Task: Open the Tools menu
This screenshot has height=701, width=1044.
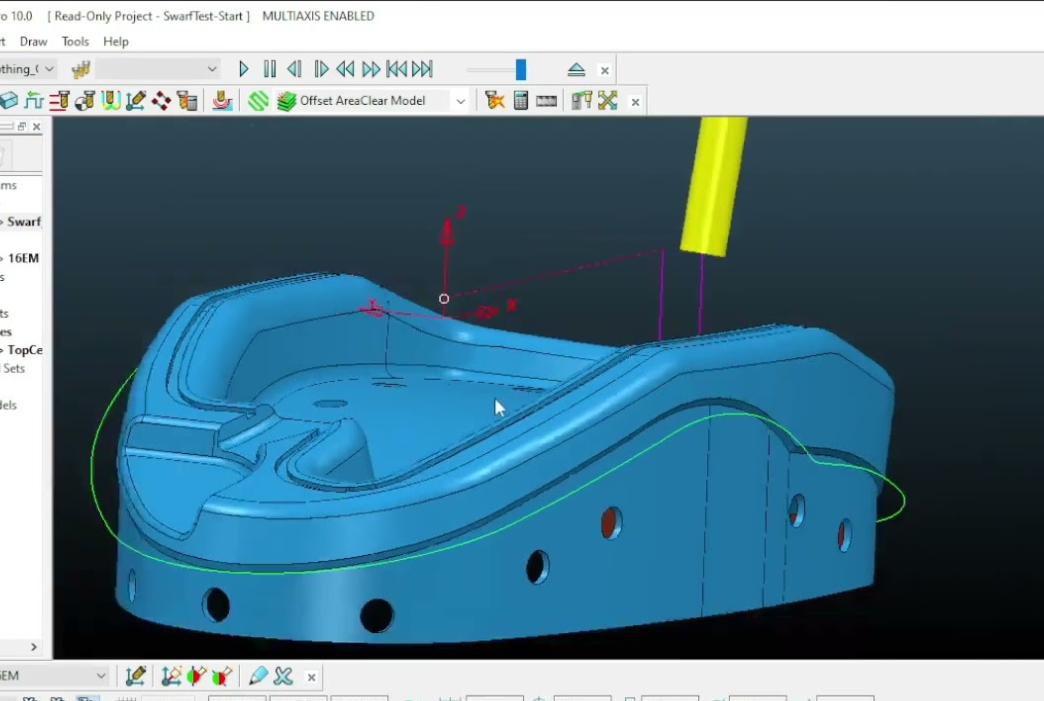Action: coord(75,42)
